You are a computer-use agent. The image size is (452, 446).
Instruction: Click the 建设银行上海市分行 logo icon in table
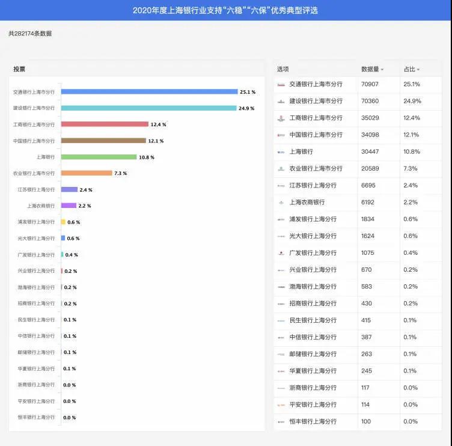point(281,102)
